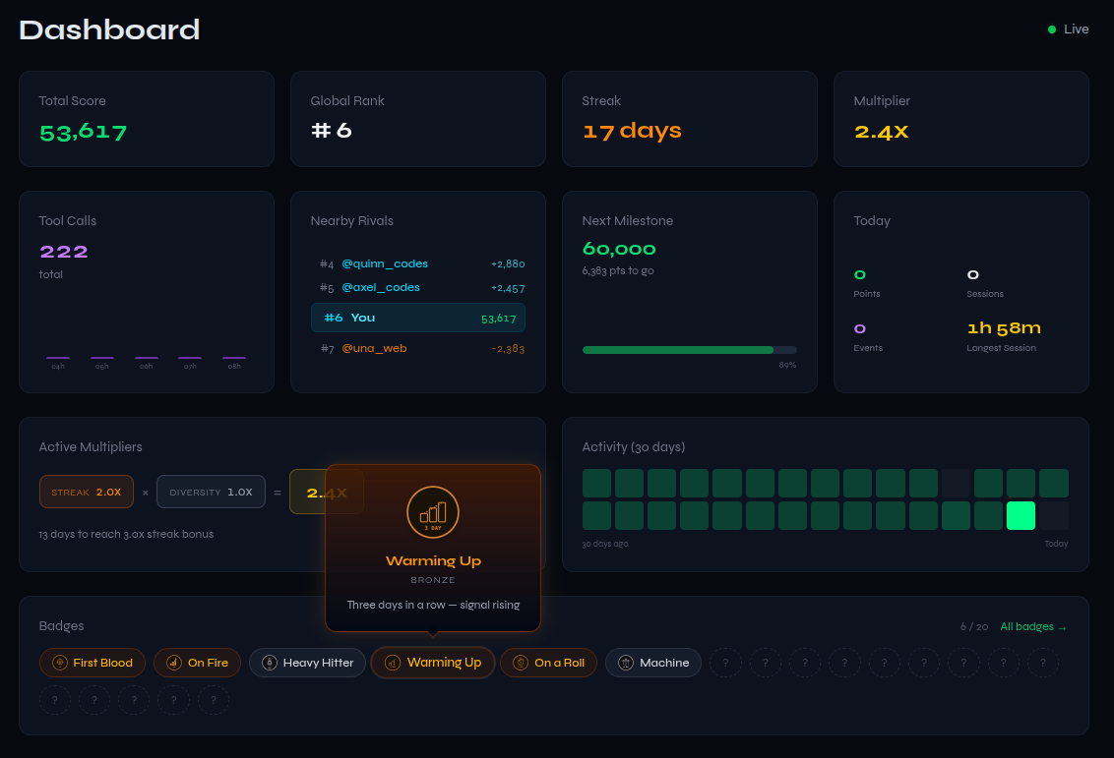
Task: Click the Warming Up badge pill
Action: [x=433, y=663]
